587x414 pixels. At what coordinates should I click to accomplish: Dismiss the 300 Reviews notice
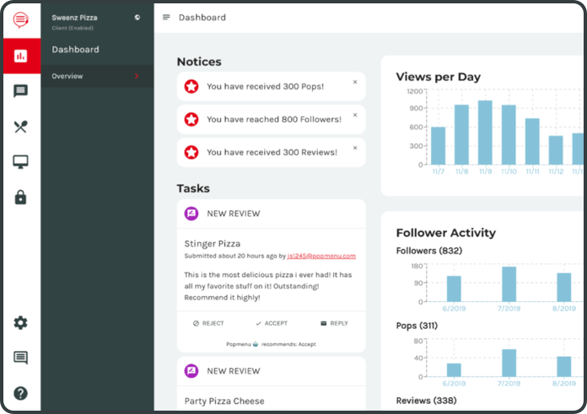[x=354, y=148]
